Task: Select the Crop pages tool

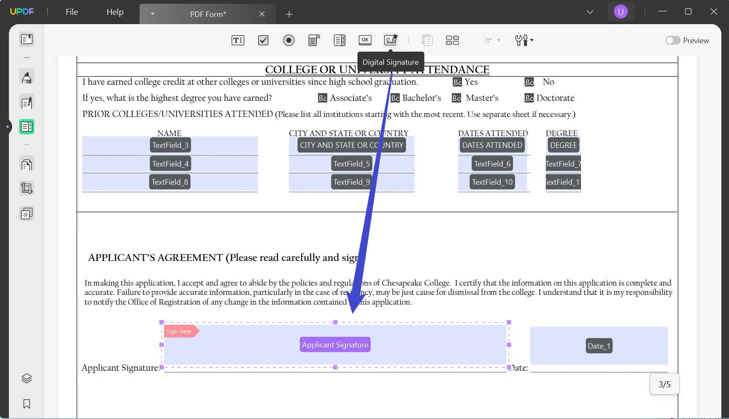Action: [27, 188]
